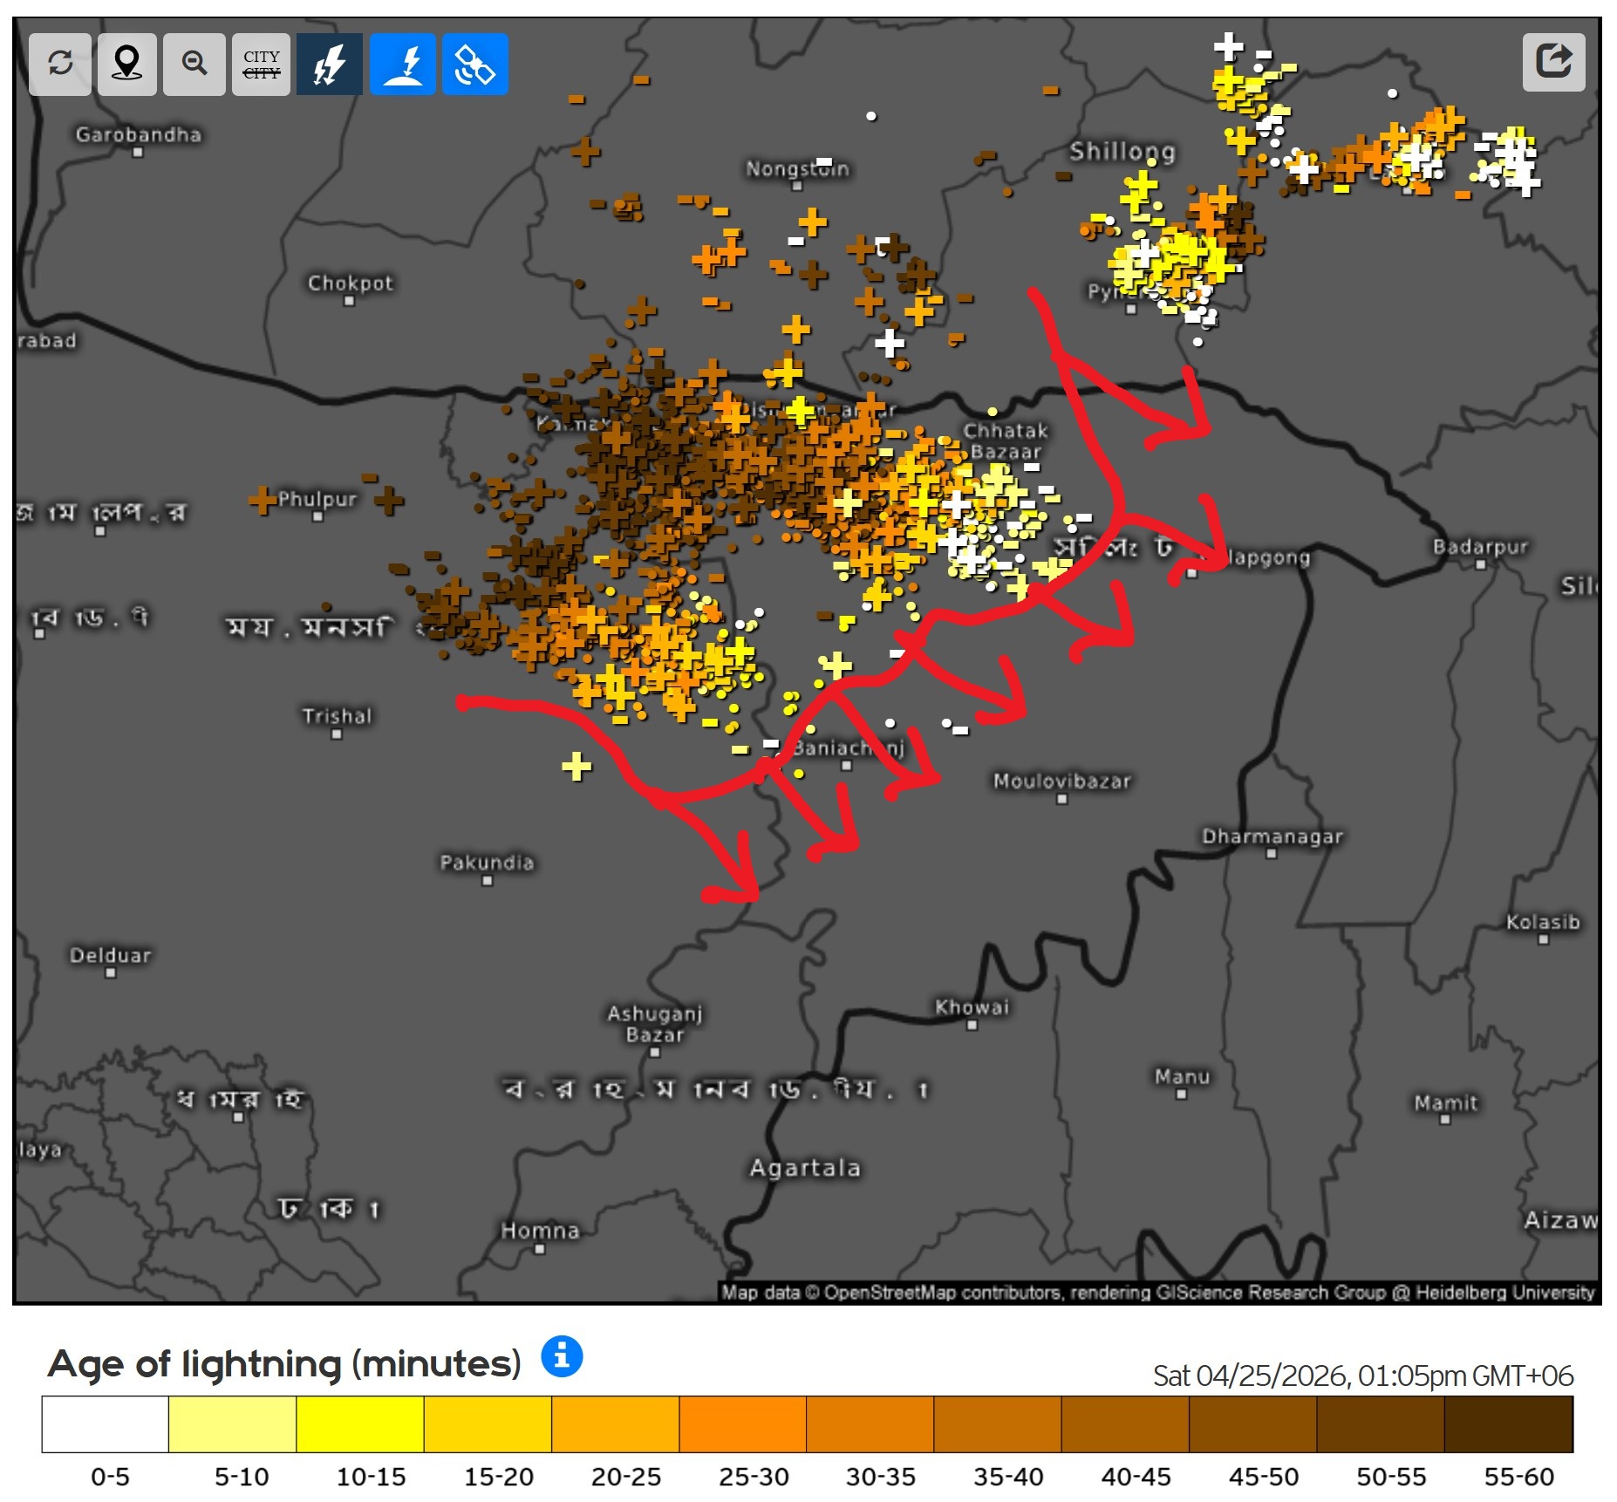The width and height of the screenshot is (1617, 1502).
Task: Toggle the double lightning bolt layer
Action: point(329,64)
